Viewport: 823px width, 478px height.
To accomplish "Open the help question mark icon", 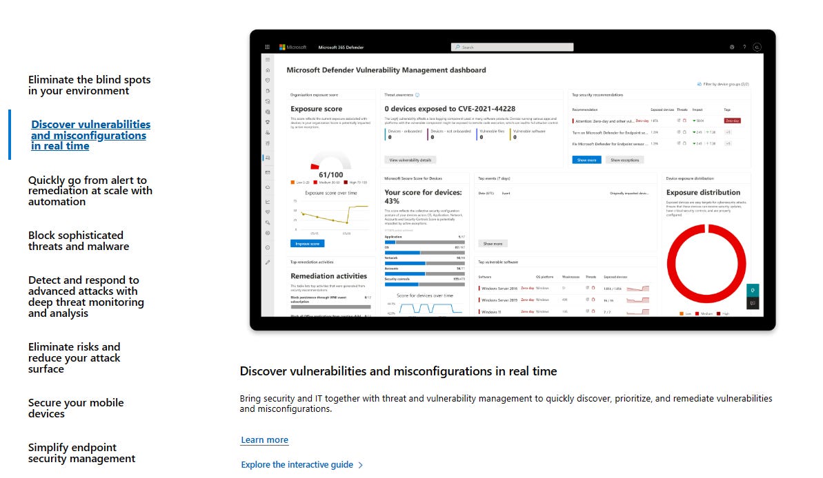I will pos(744,47).
